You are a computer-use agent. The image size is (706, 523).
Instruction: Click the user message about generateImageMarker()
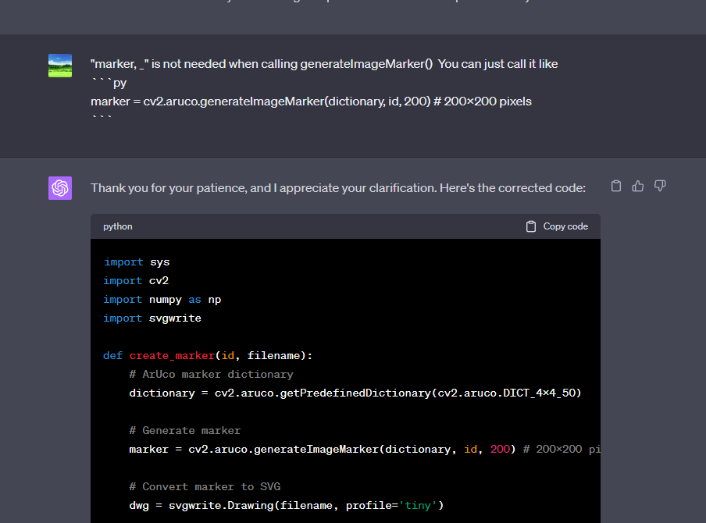[324, 64]
